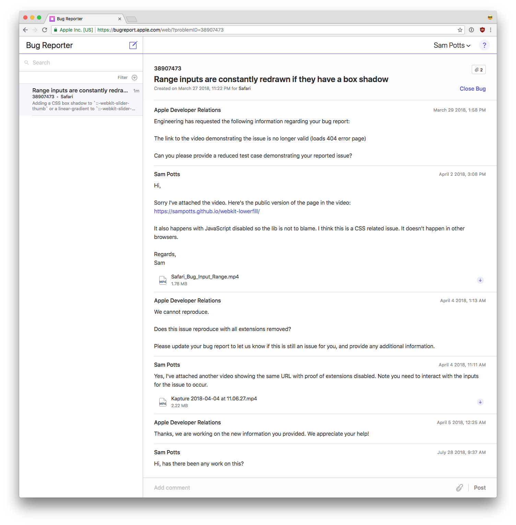This screenshot has height=525, width=516.
Task: Click the Add comment field
Action: [302, 488]
